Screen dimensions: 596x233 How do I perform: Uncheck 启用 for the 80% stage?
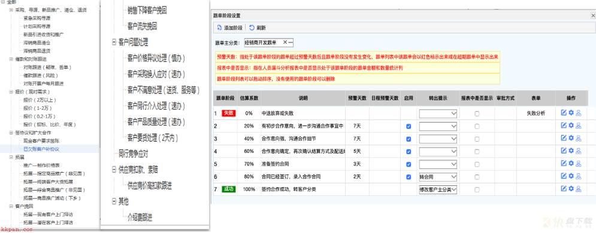[409, 177]
